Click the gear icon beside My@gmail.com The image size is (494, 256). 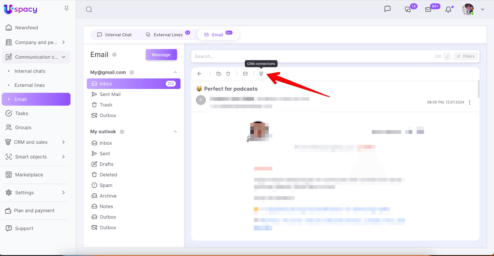(x=132, y=73)
